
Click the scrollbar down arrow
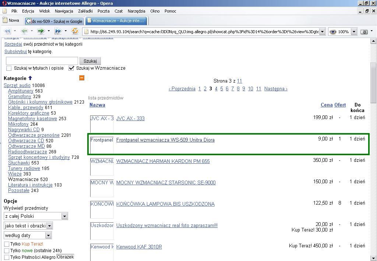pyautogui.click(x=373, y=258)
